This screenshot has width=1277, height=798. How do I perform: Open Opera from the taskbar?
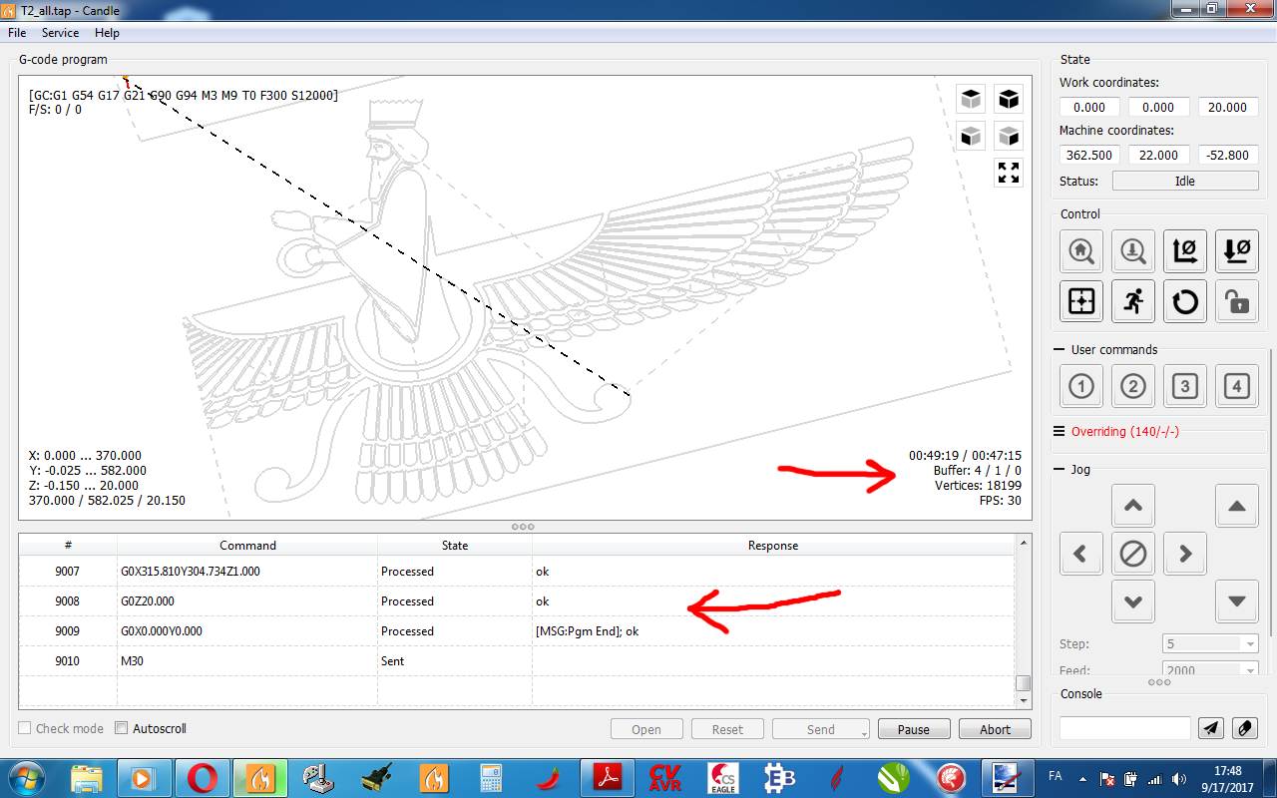point(203,777)
